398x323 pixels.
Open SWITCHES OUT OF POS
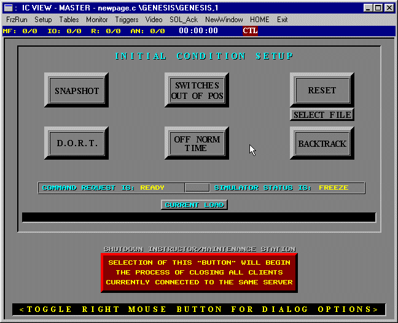click(197, 90)
